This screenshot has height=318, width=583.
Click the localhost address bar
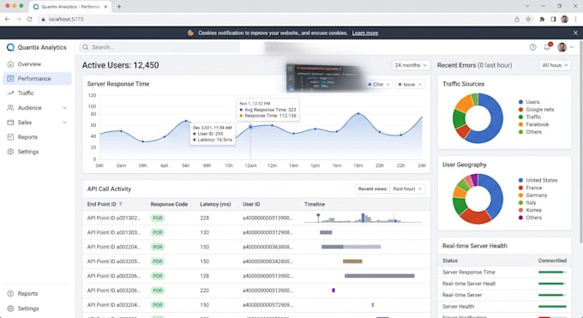coord(275,19)
